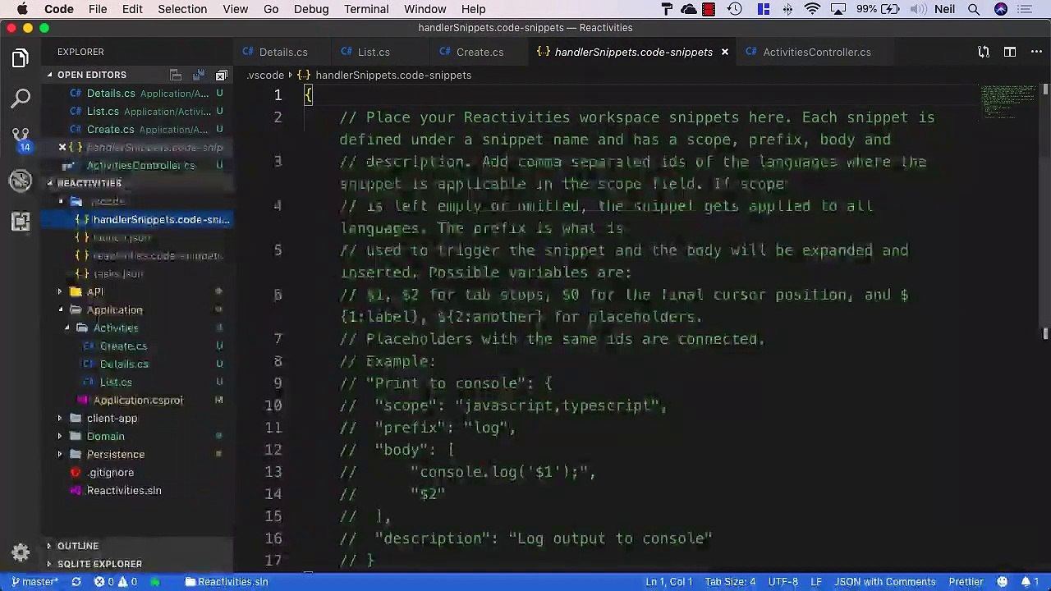This screenshot has width=1051, height=591.
Task: Open the Apple menu
Action: (x=22, y=9)
